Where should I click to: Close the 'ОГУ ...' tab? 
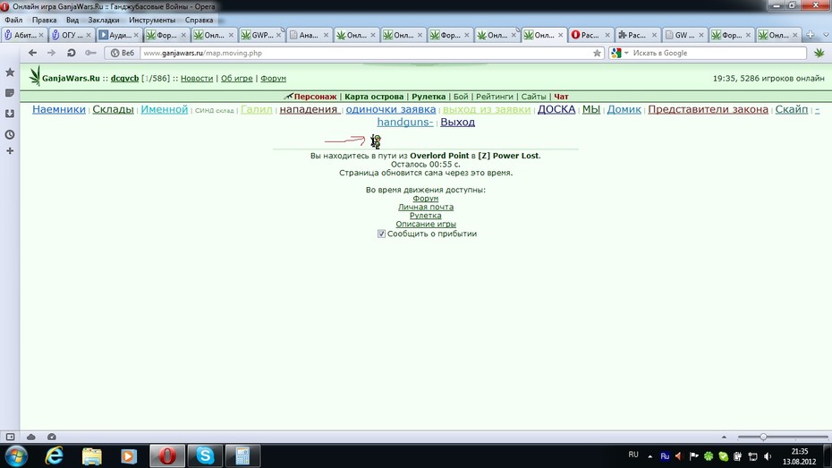pos(88,35)
